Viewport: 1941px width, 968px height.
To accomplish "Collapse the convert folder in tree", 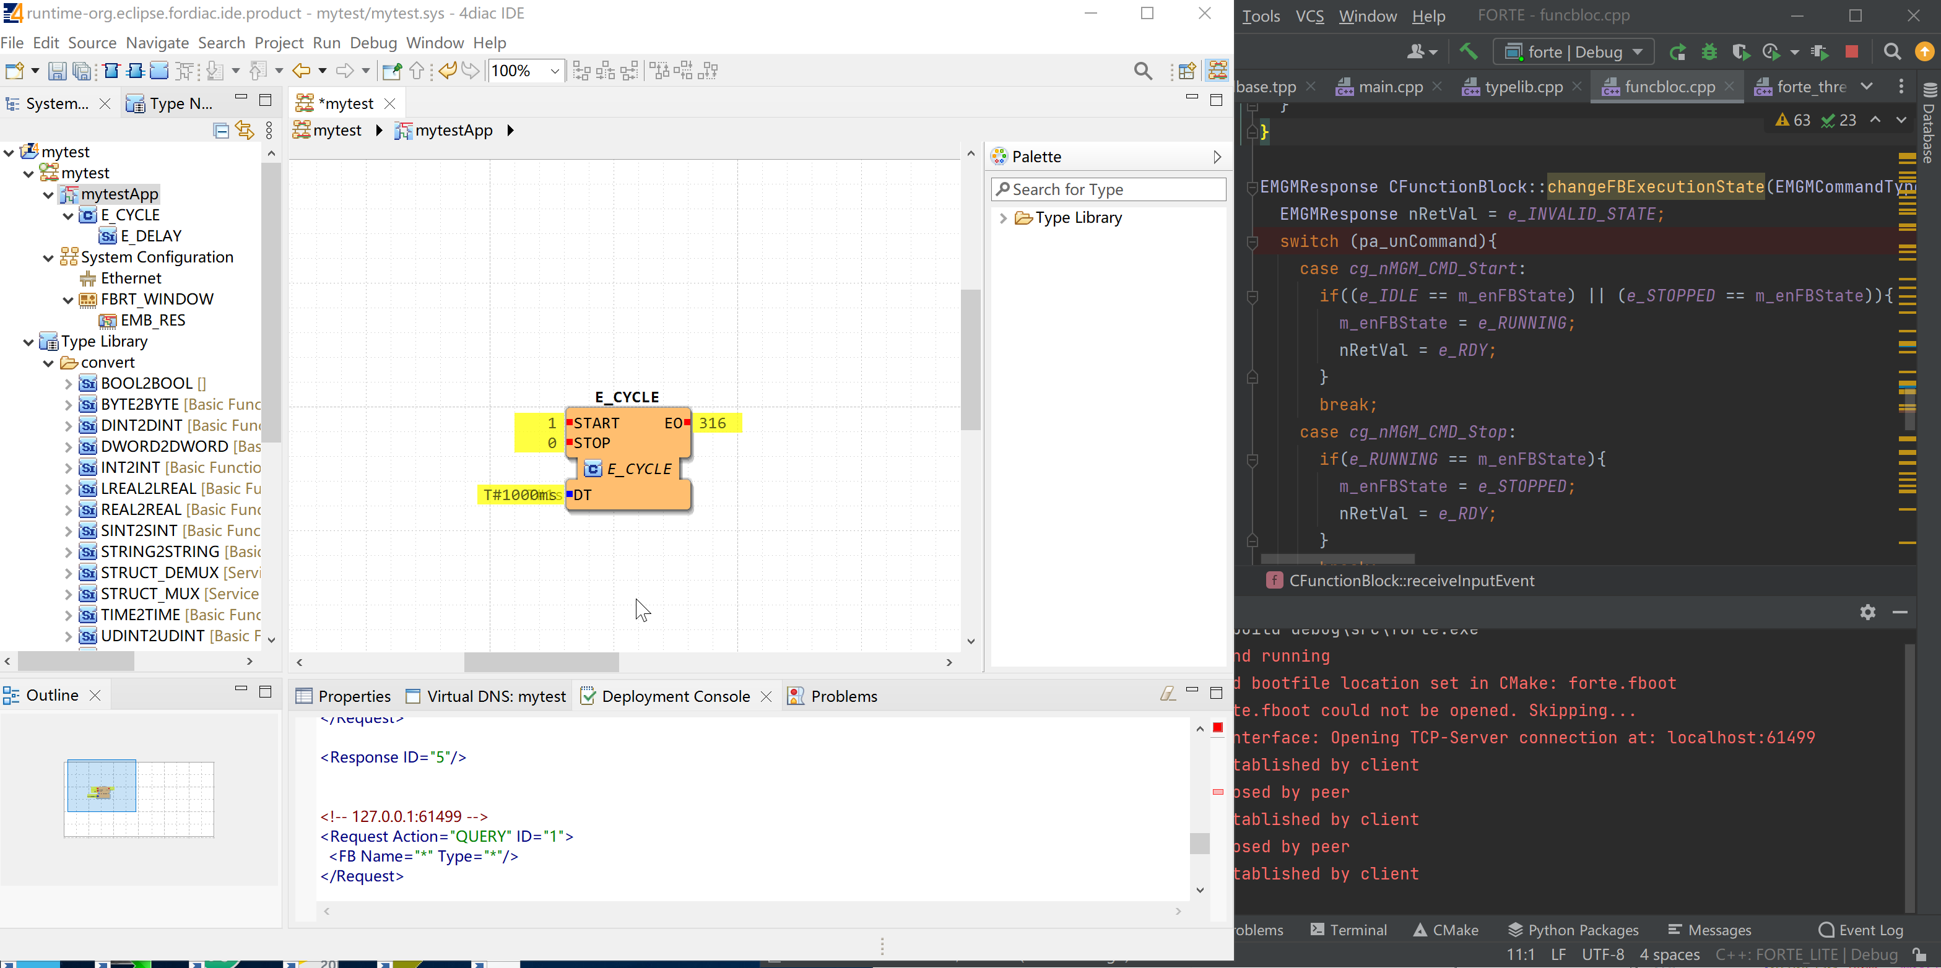I will 48,364.
